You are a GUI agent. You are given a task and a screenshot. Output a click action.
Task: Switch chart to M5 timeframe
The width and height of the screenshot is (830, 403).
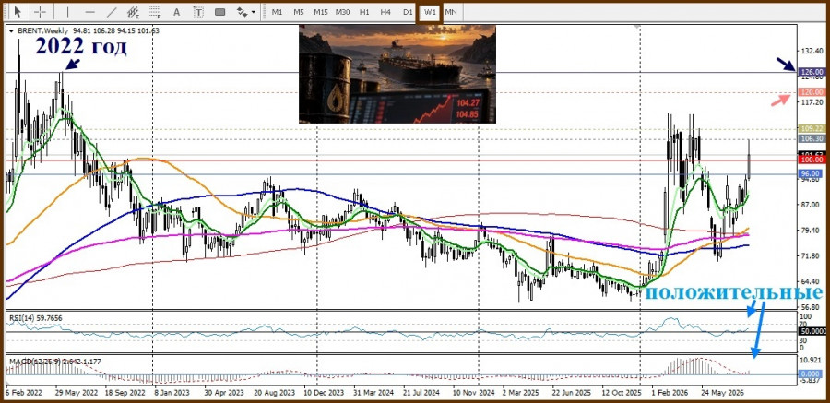point(299,12)
